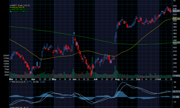Click the green 434.29 MA tag on the price axis
The width and height of the screenshot is (180, 108).
[176, 43]
